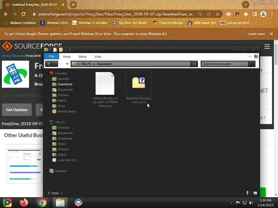
Task: Expand Local Disk (C:) node
Action: click(50, 160)
